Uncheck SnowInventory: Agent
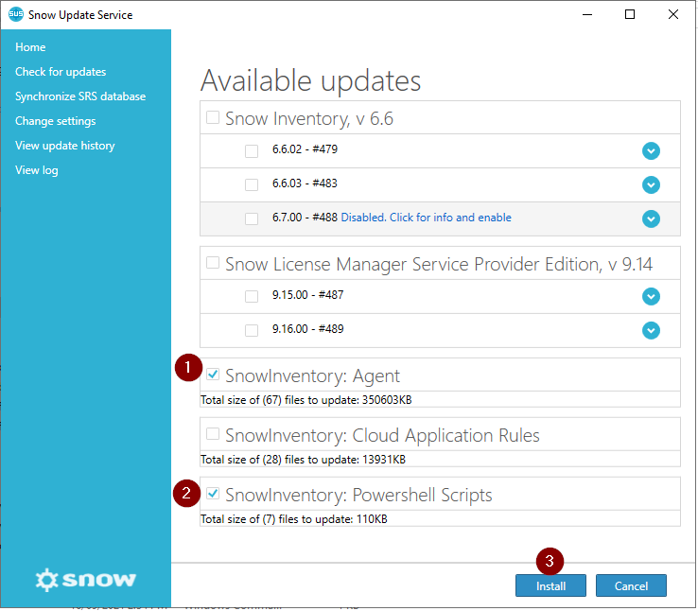 click(x=213, y=375)
